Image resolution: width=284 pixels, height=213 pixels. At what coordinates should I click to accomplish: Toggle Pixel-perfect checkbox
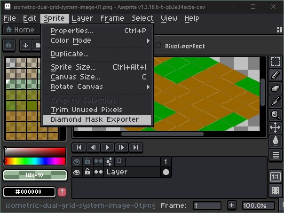[x=158, y=45]
